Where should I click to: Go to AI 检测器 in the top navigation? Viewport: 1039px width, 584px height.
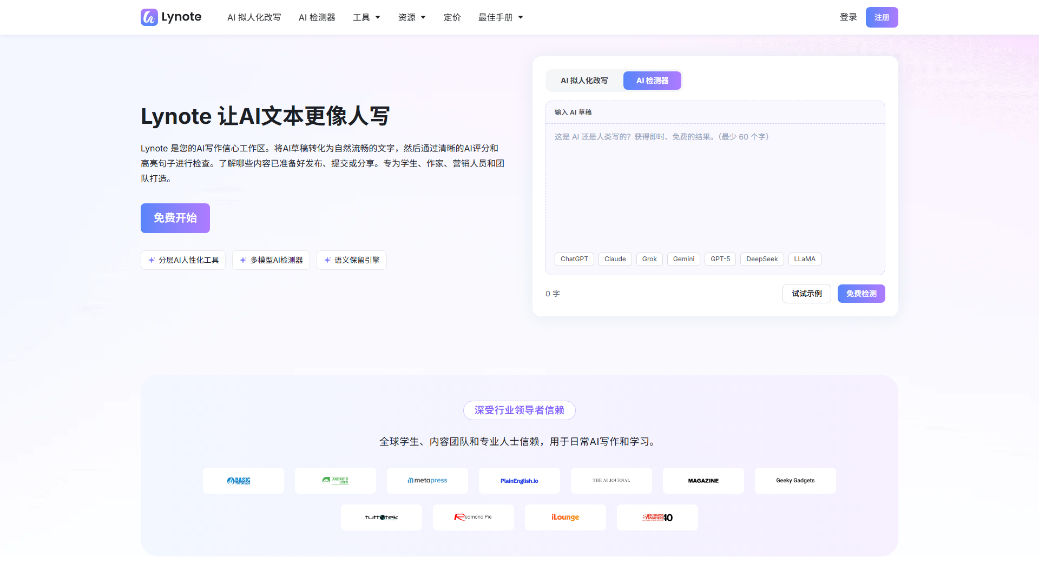pos(317,17)
